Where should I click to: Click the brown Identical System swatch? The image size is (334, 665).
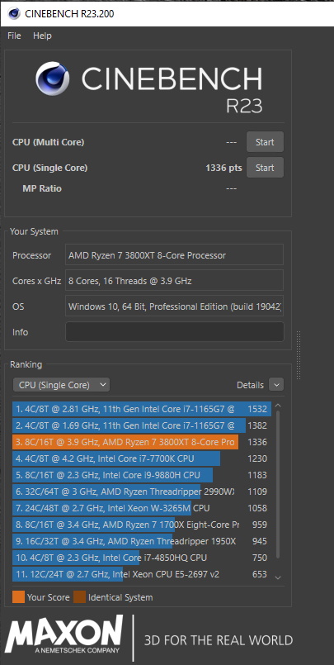(80, 597)
